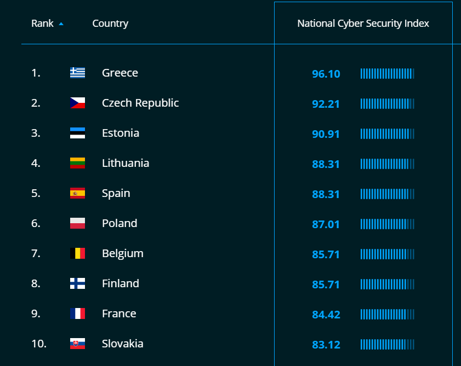Click the Belgium flag icon
The image size is (461, 366).
[x=77, y=253]
